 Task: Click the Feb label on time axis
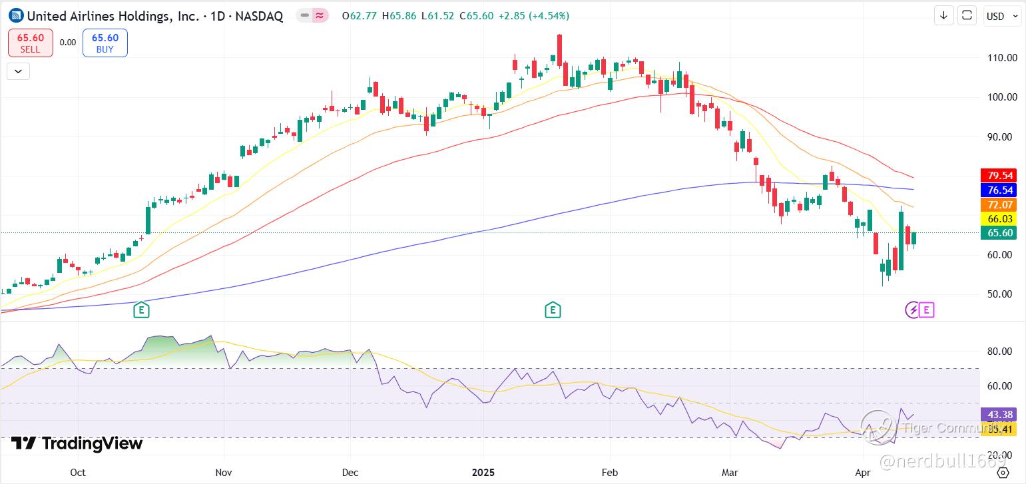click(x=609, y=473)
